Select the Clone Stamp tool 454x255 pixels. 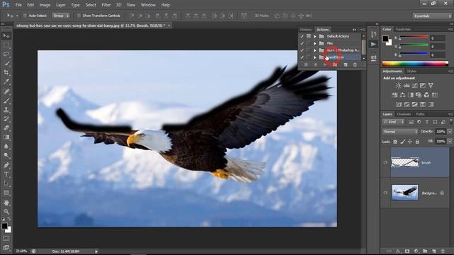click(x=6, y=110)
